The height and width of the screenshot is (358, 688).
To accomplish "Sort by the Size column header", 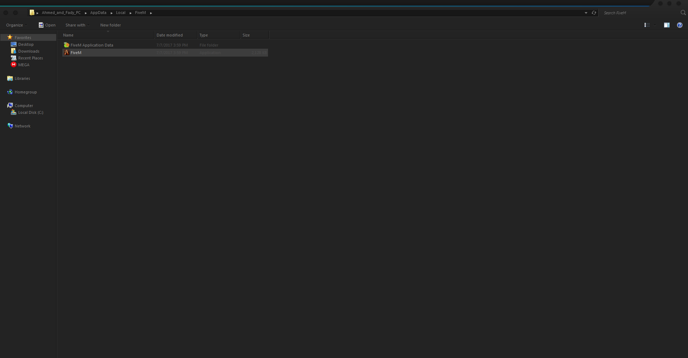I will tap(255, 35).
